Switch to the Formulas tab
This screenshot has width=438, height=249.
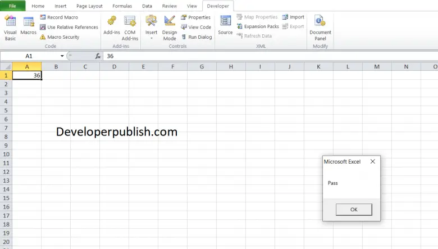click(x=122, y=6)
